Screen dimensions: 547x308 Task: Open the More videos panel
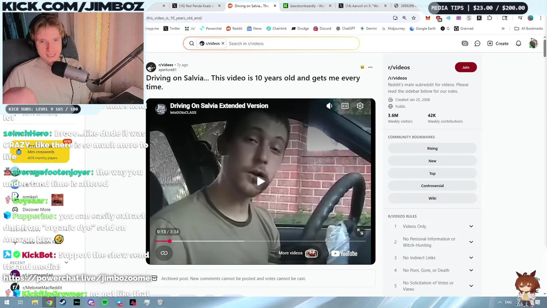coord(298,253)
